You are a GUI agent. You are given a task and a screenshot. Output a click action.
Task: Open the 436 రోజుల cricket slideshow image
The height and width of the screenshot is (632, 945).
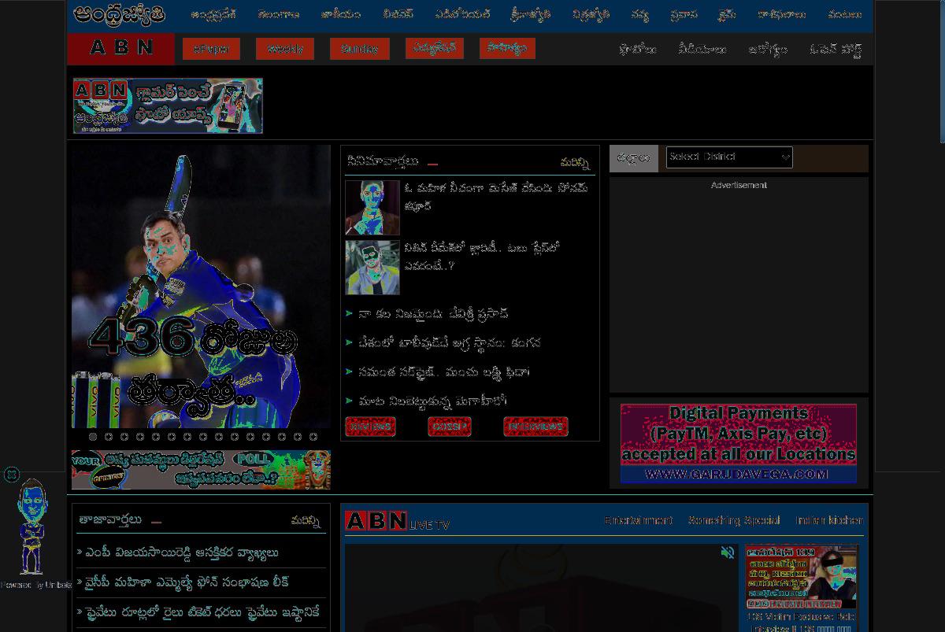(201, 286)
